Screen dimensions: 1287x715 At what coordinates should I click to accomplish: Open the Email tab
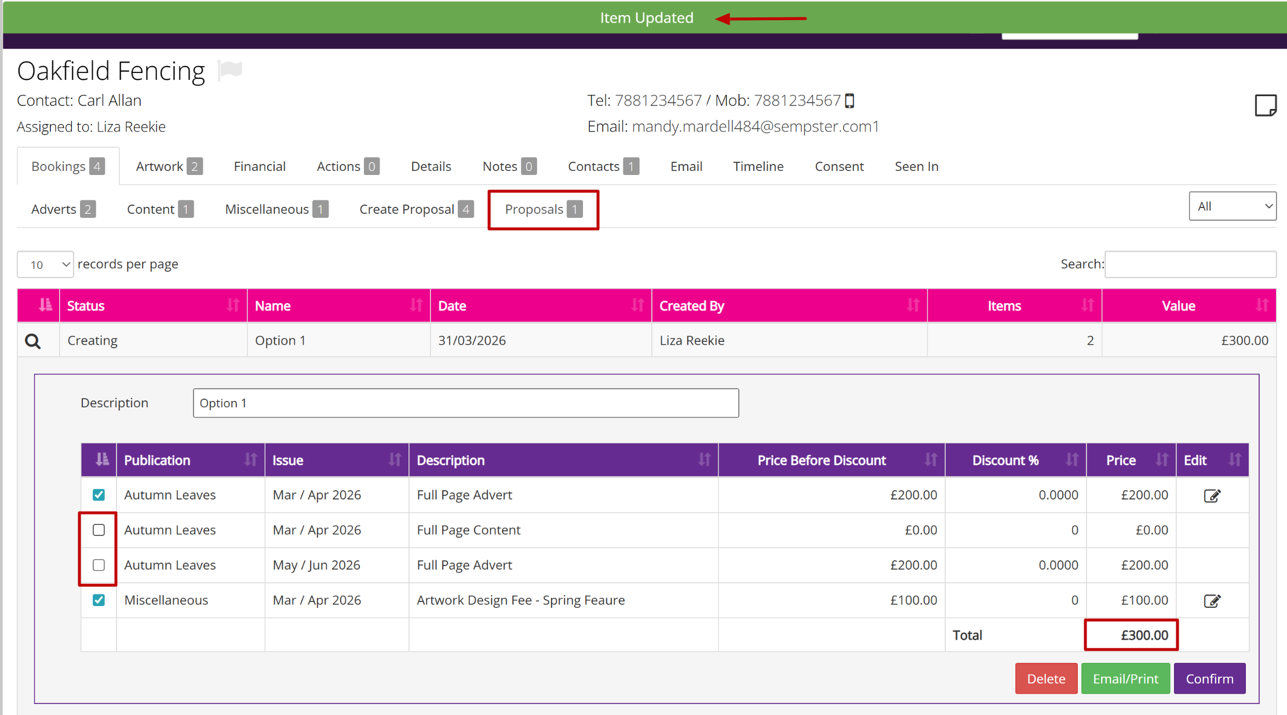pyautogui.click(x=686, y=166)
